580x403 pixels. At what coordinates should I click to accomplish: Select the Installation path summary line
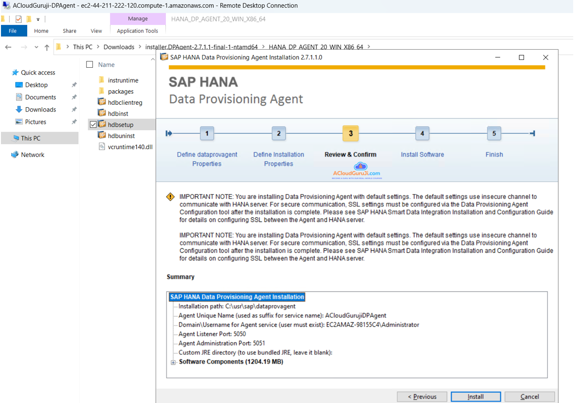click(x=236, y=307)
